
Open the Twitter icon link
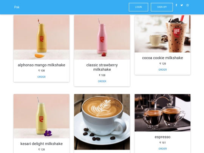182,5
